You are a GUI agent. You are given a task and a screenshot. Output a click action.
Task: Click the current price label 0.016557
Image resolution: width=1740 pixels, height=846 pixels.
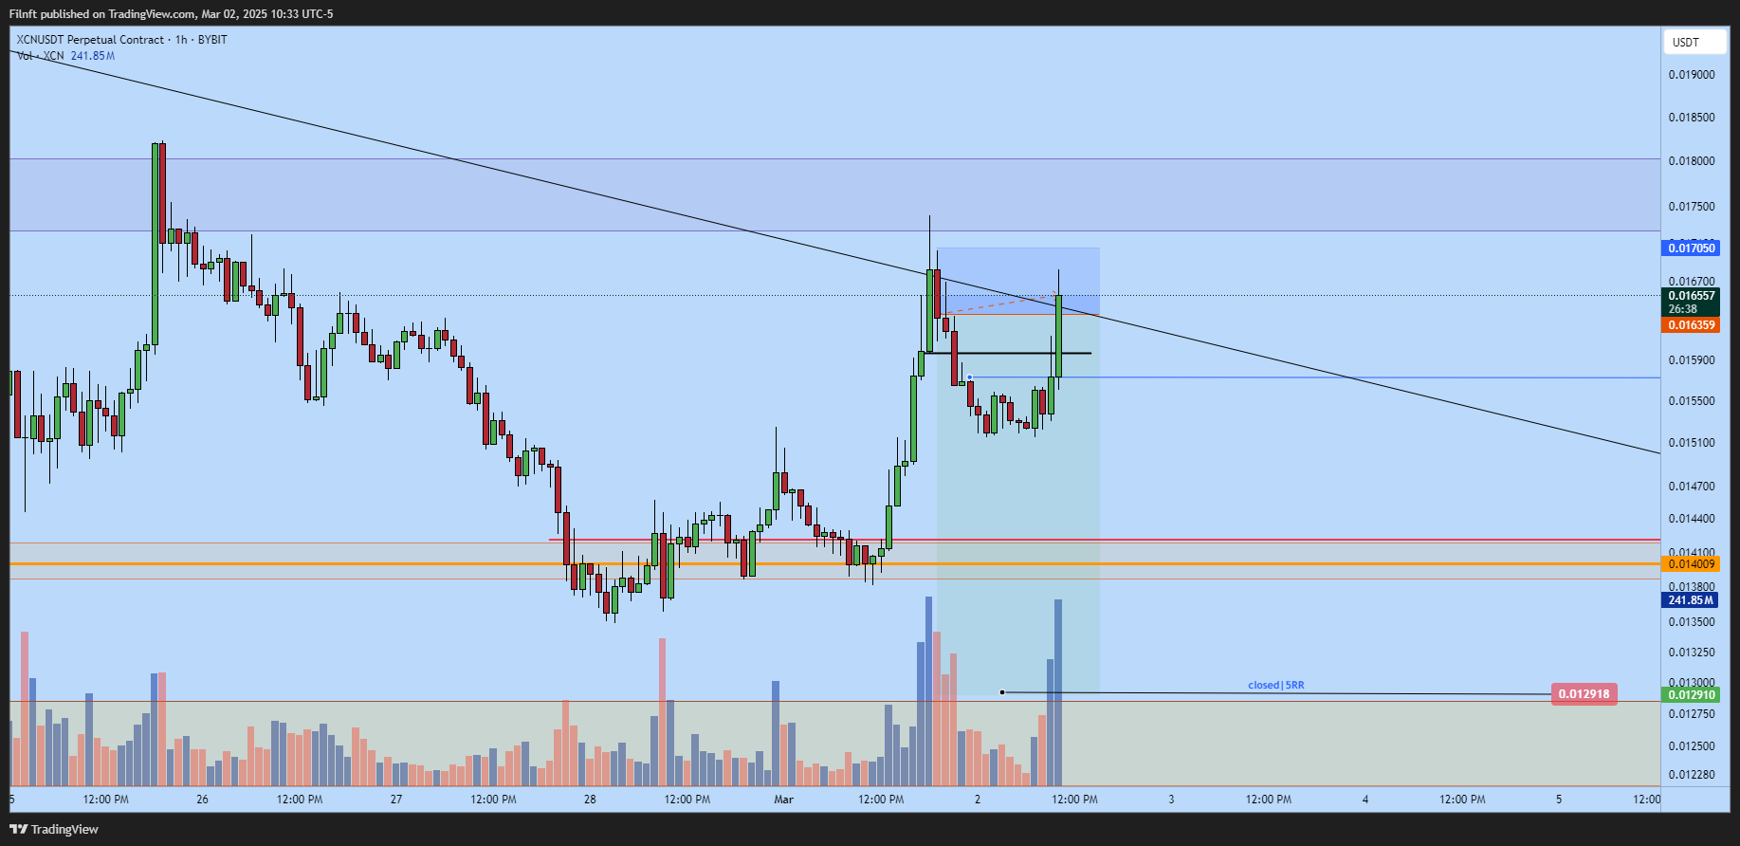(x=1692, y=296)
